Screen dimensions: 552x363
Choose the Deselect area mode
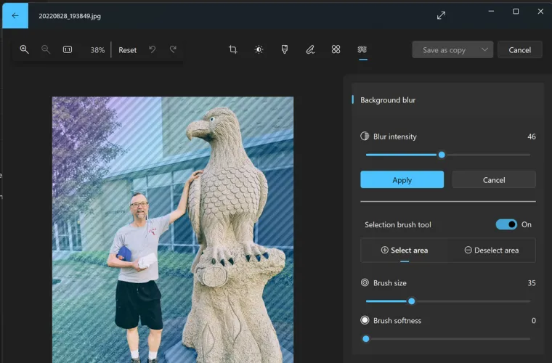point(492,250)
